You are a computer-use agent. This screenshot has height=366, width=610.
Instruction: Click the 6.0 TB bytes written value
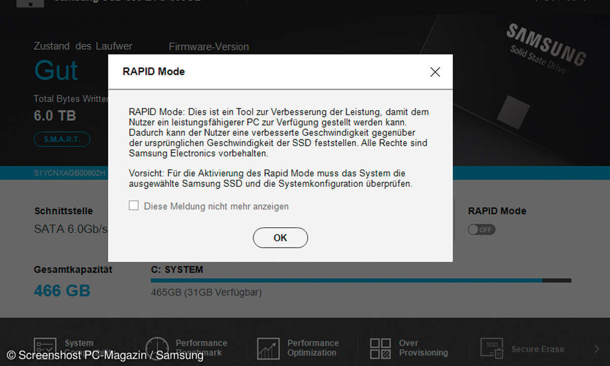pos(55,115)
